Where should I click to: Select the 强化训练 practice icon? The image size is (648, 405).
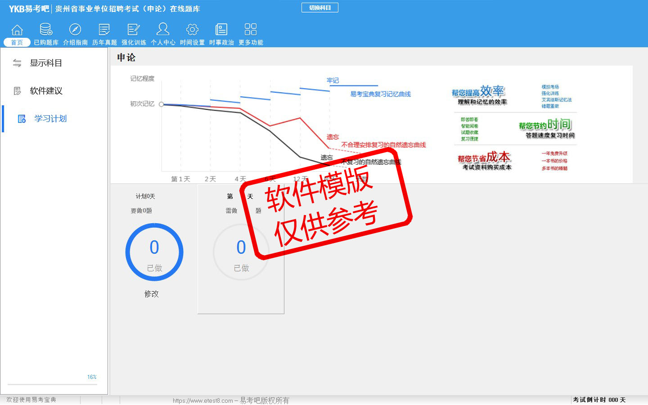(134, 30)
